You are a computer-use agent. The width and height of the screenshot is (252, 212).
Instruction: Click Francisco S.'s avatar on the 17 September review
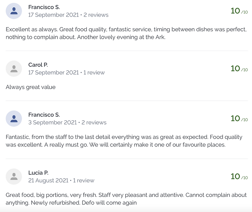[14, 11]
